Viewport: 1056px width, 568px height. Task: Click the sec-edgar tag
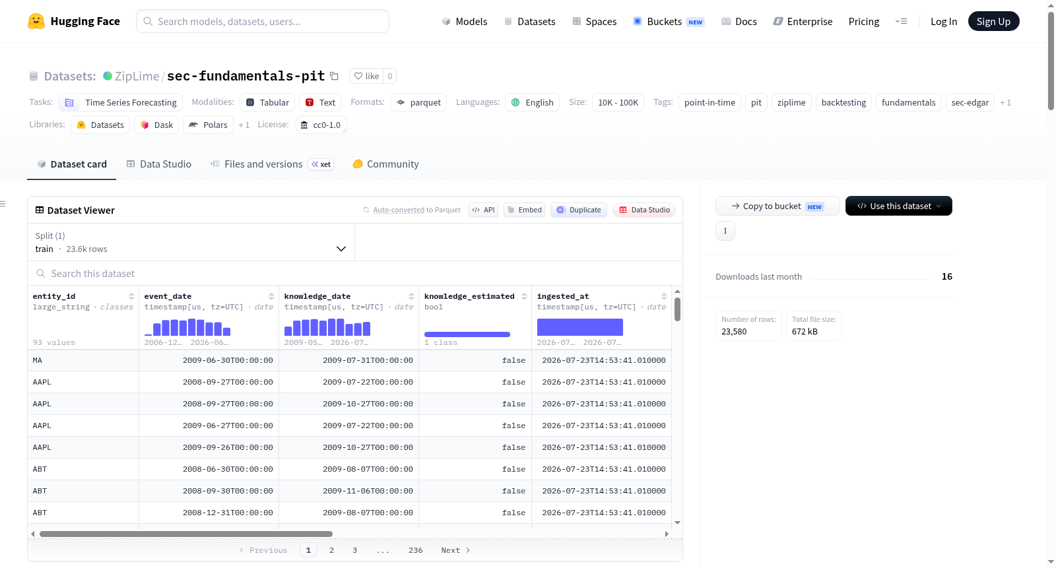click(970, 103)
